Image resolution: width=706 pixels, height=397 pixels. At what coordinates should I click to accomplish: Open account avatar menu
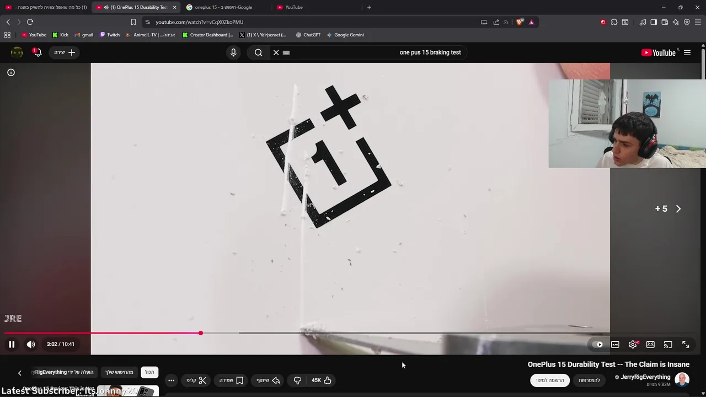(x=17, y=52)
